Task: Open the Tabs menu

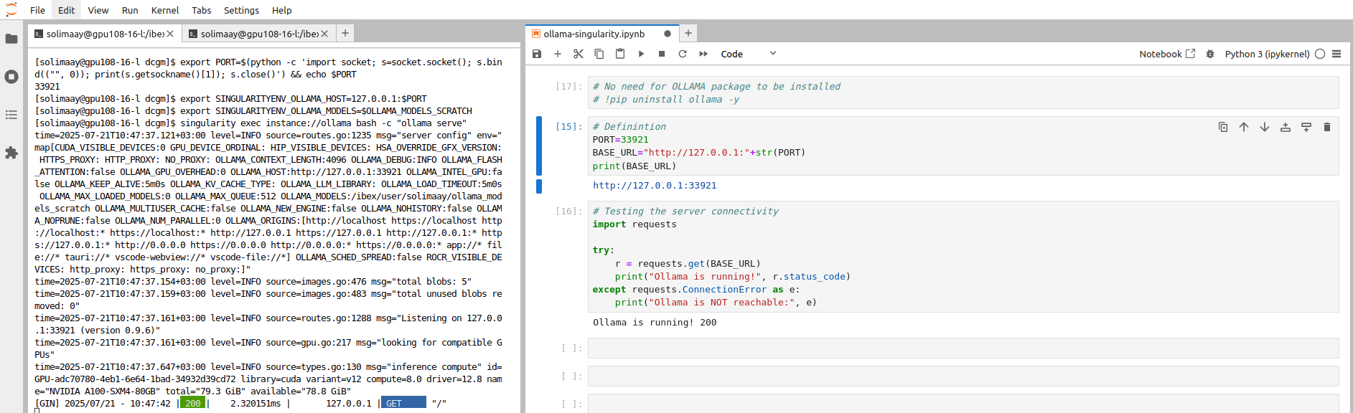Action: pyautogui.click(x=202, y=10)
